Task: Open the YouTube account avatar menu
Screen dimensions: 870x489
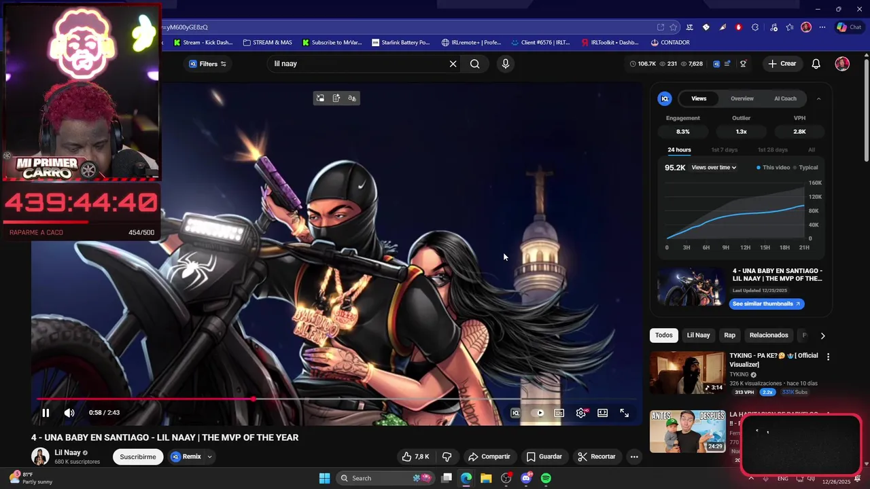Action: tap(842, 64)
